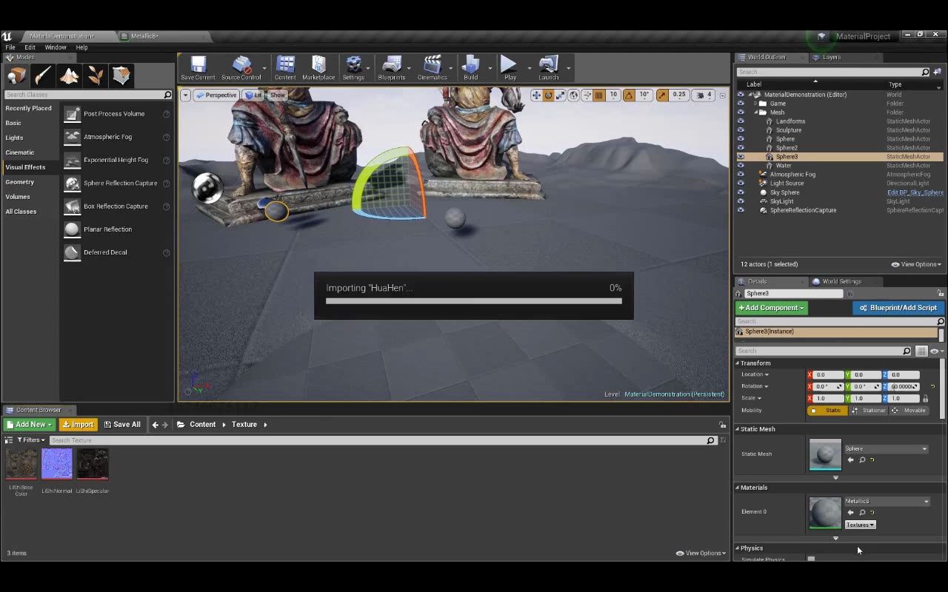Select rotate gizmo in viewport toolbar

point(549,95)
